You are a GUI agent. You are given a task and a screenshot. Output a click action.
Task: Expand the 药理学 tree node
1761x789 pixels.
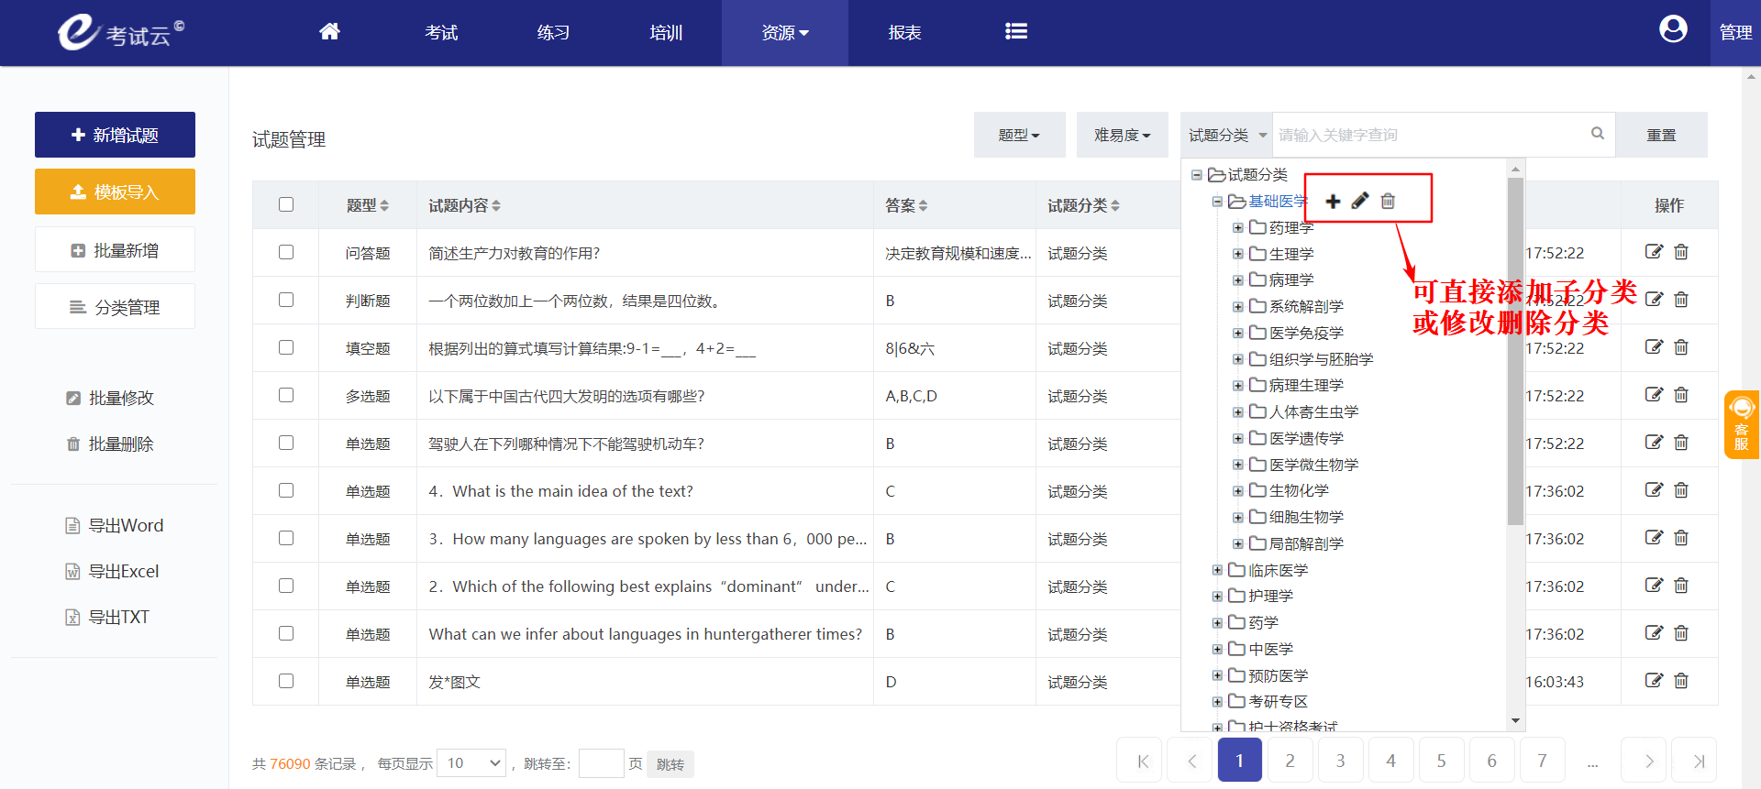pyautogui.click(x=1237, y=227)
